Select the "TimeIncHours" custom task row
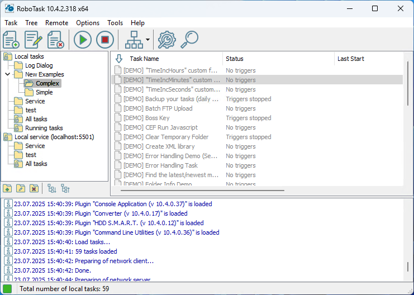The width and height of the screenshot is (414, 295). 257,70
